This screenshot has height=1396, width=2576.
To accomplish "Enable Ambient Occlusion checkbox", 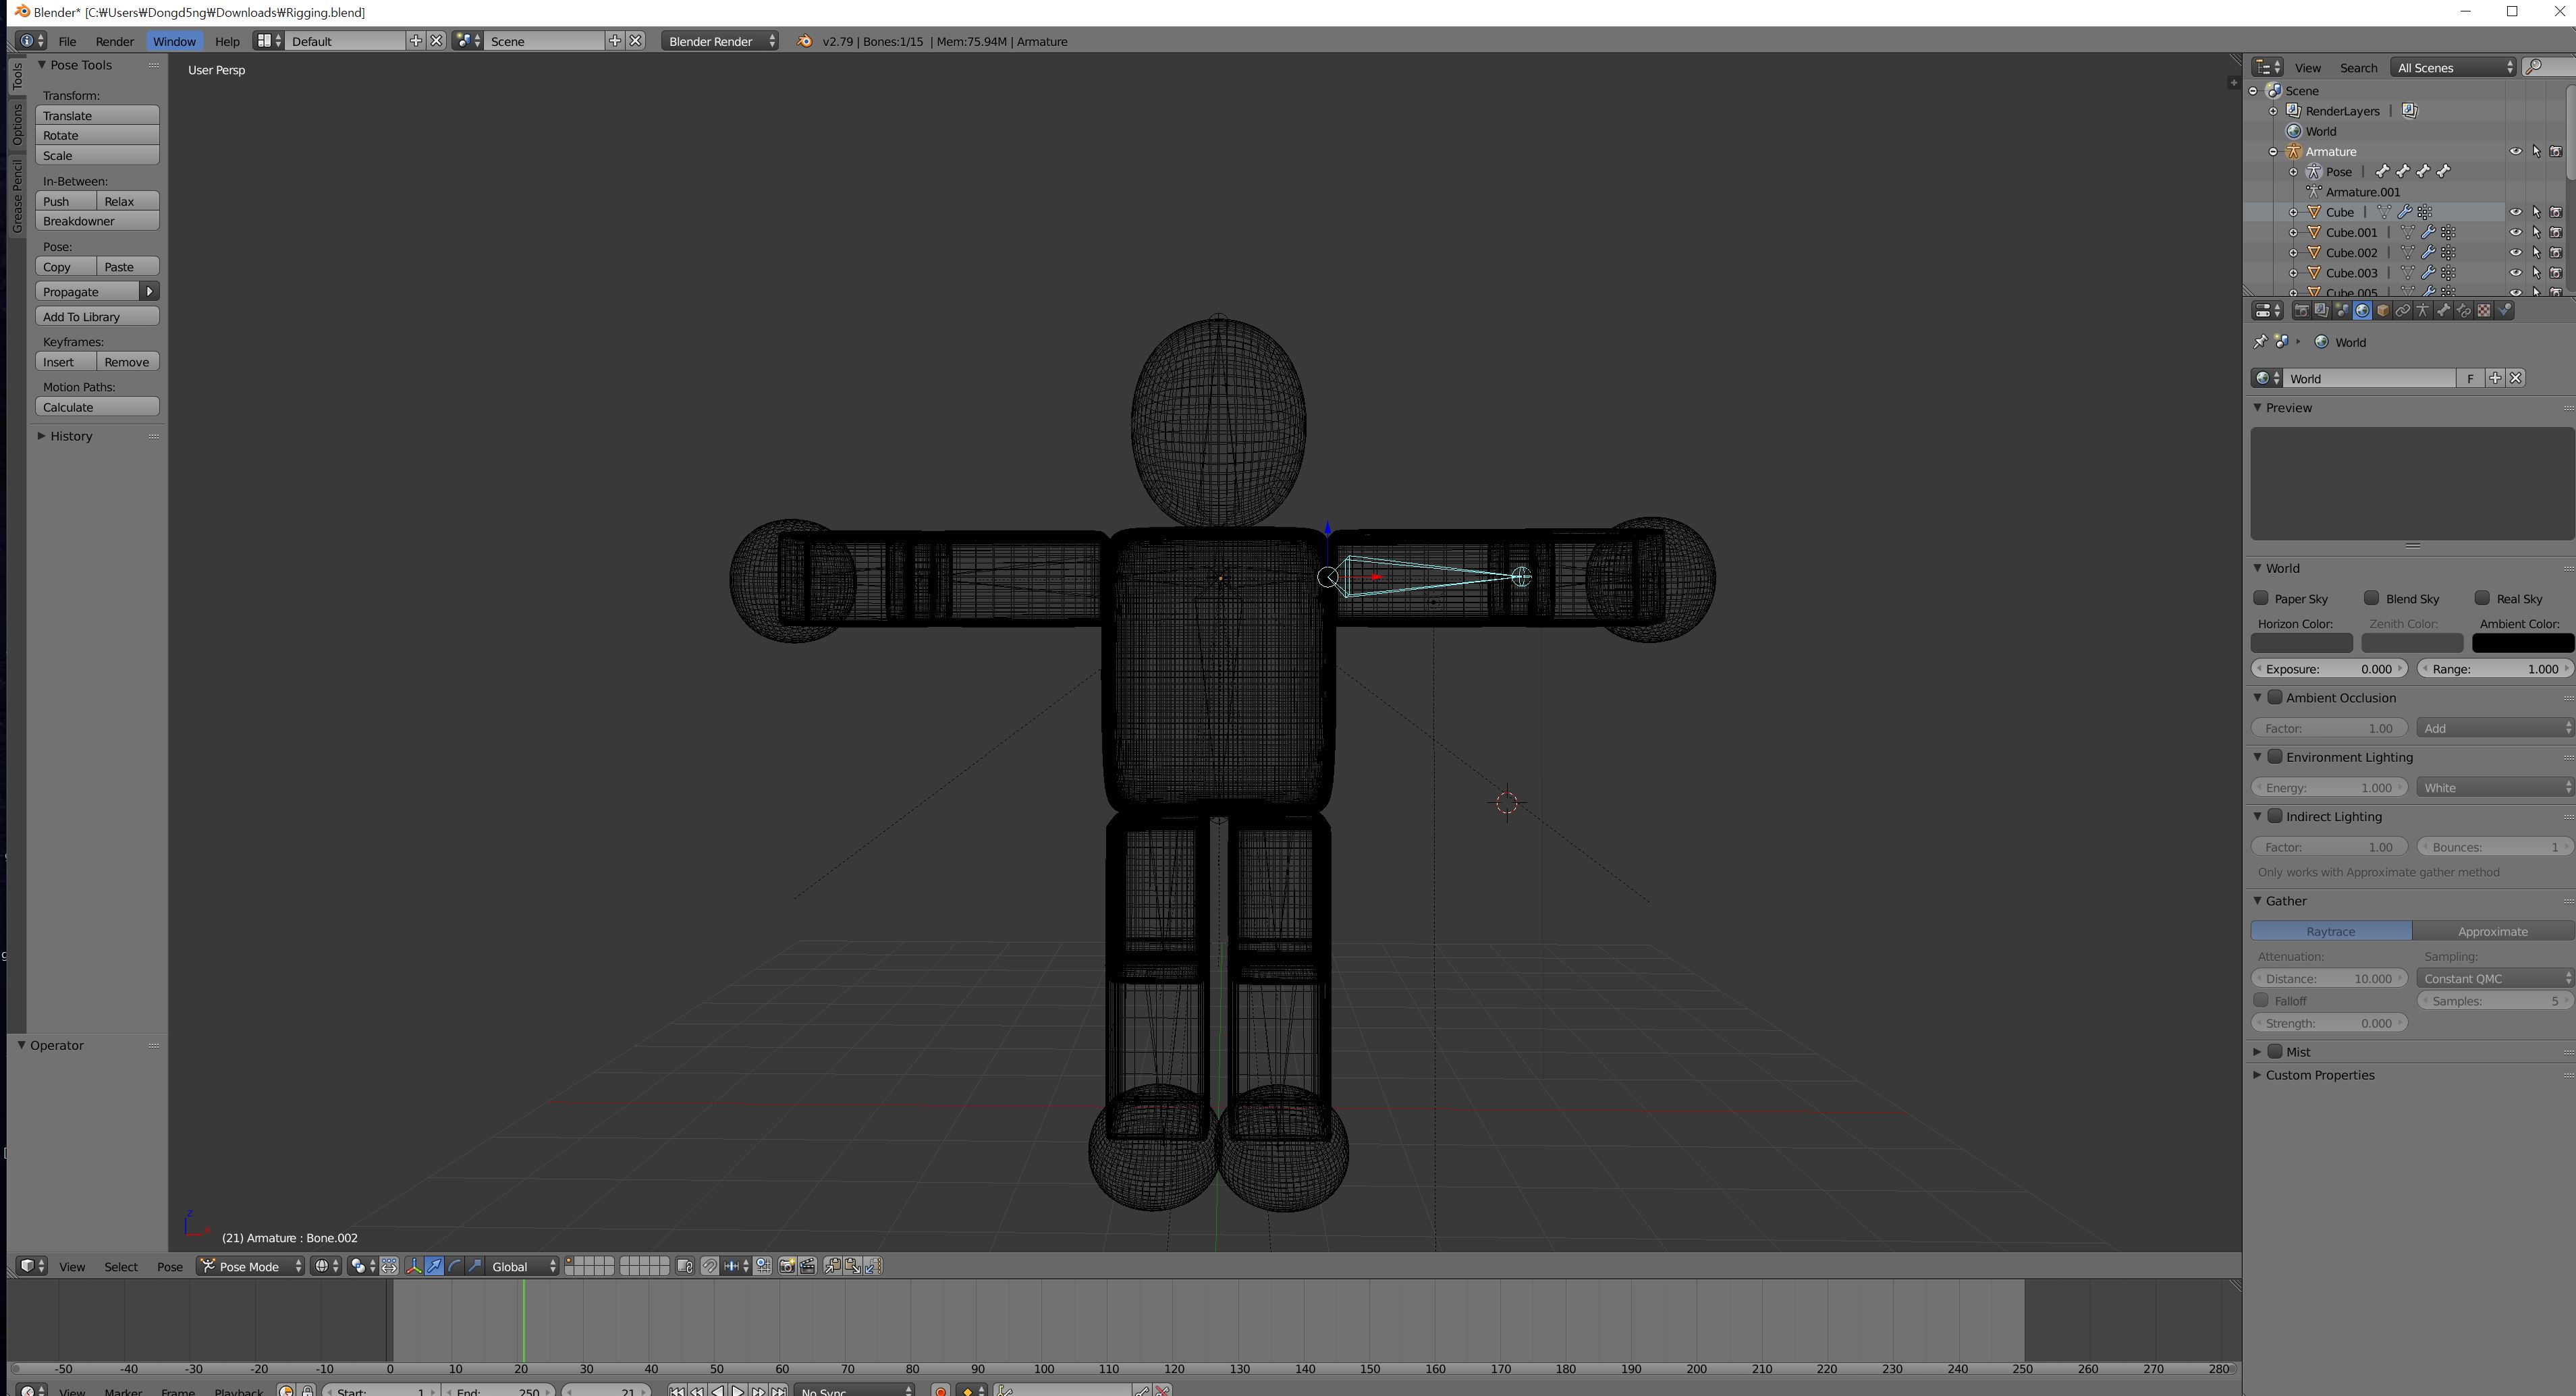I will click(x=2275, y=697).
